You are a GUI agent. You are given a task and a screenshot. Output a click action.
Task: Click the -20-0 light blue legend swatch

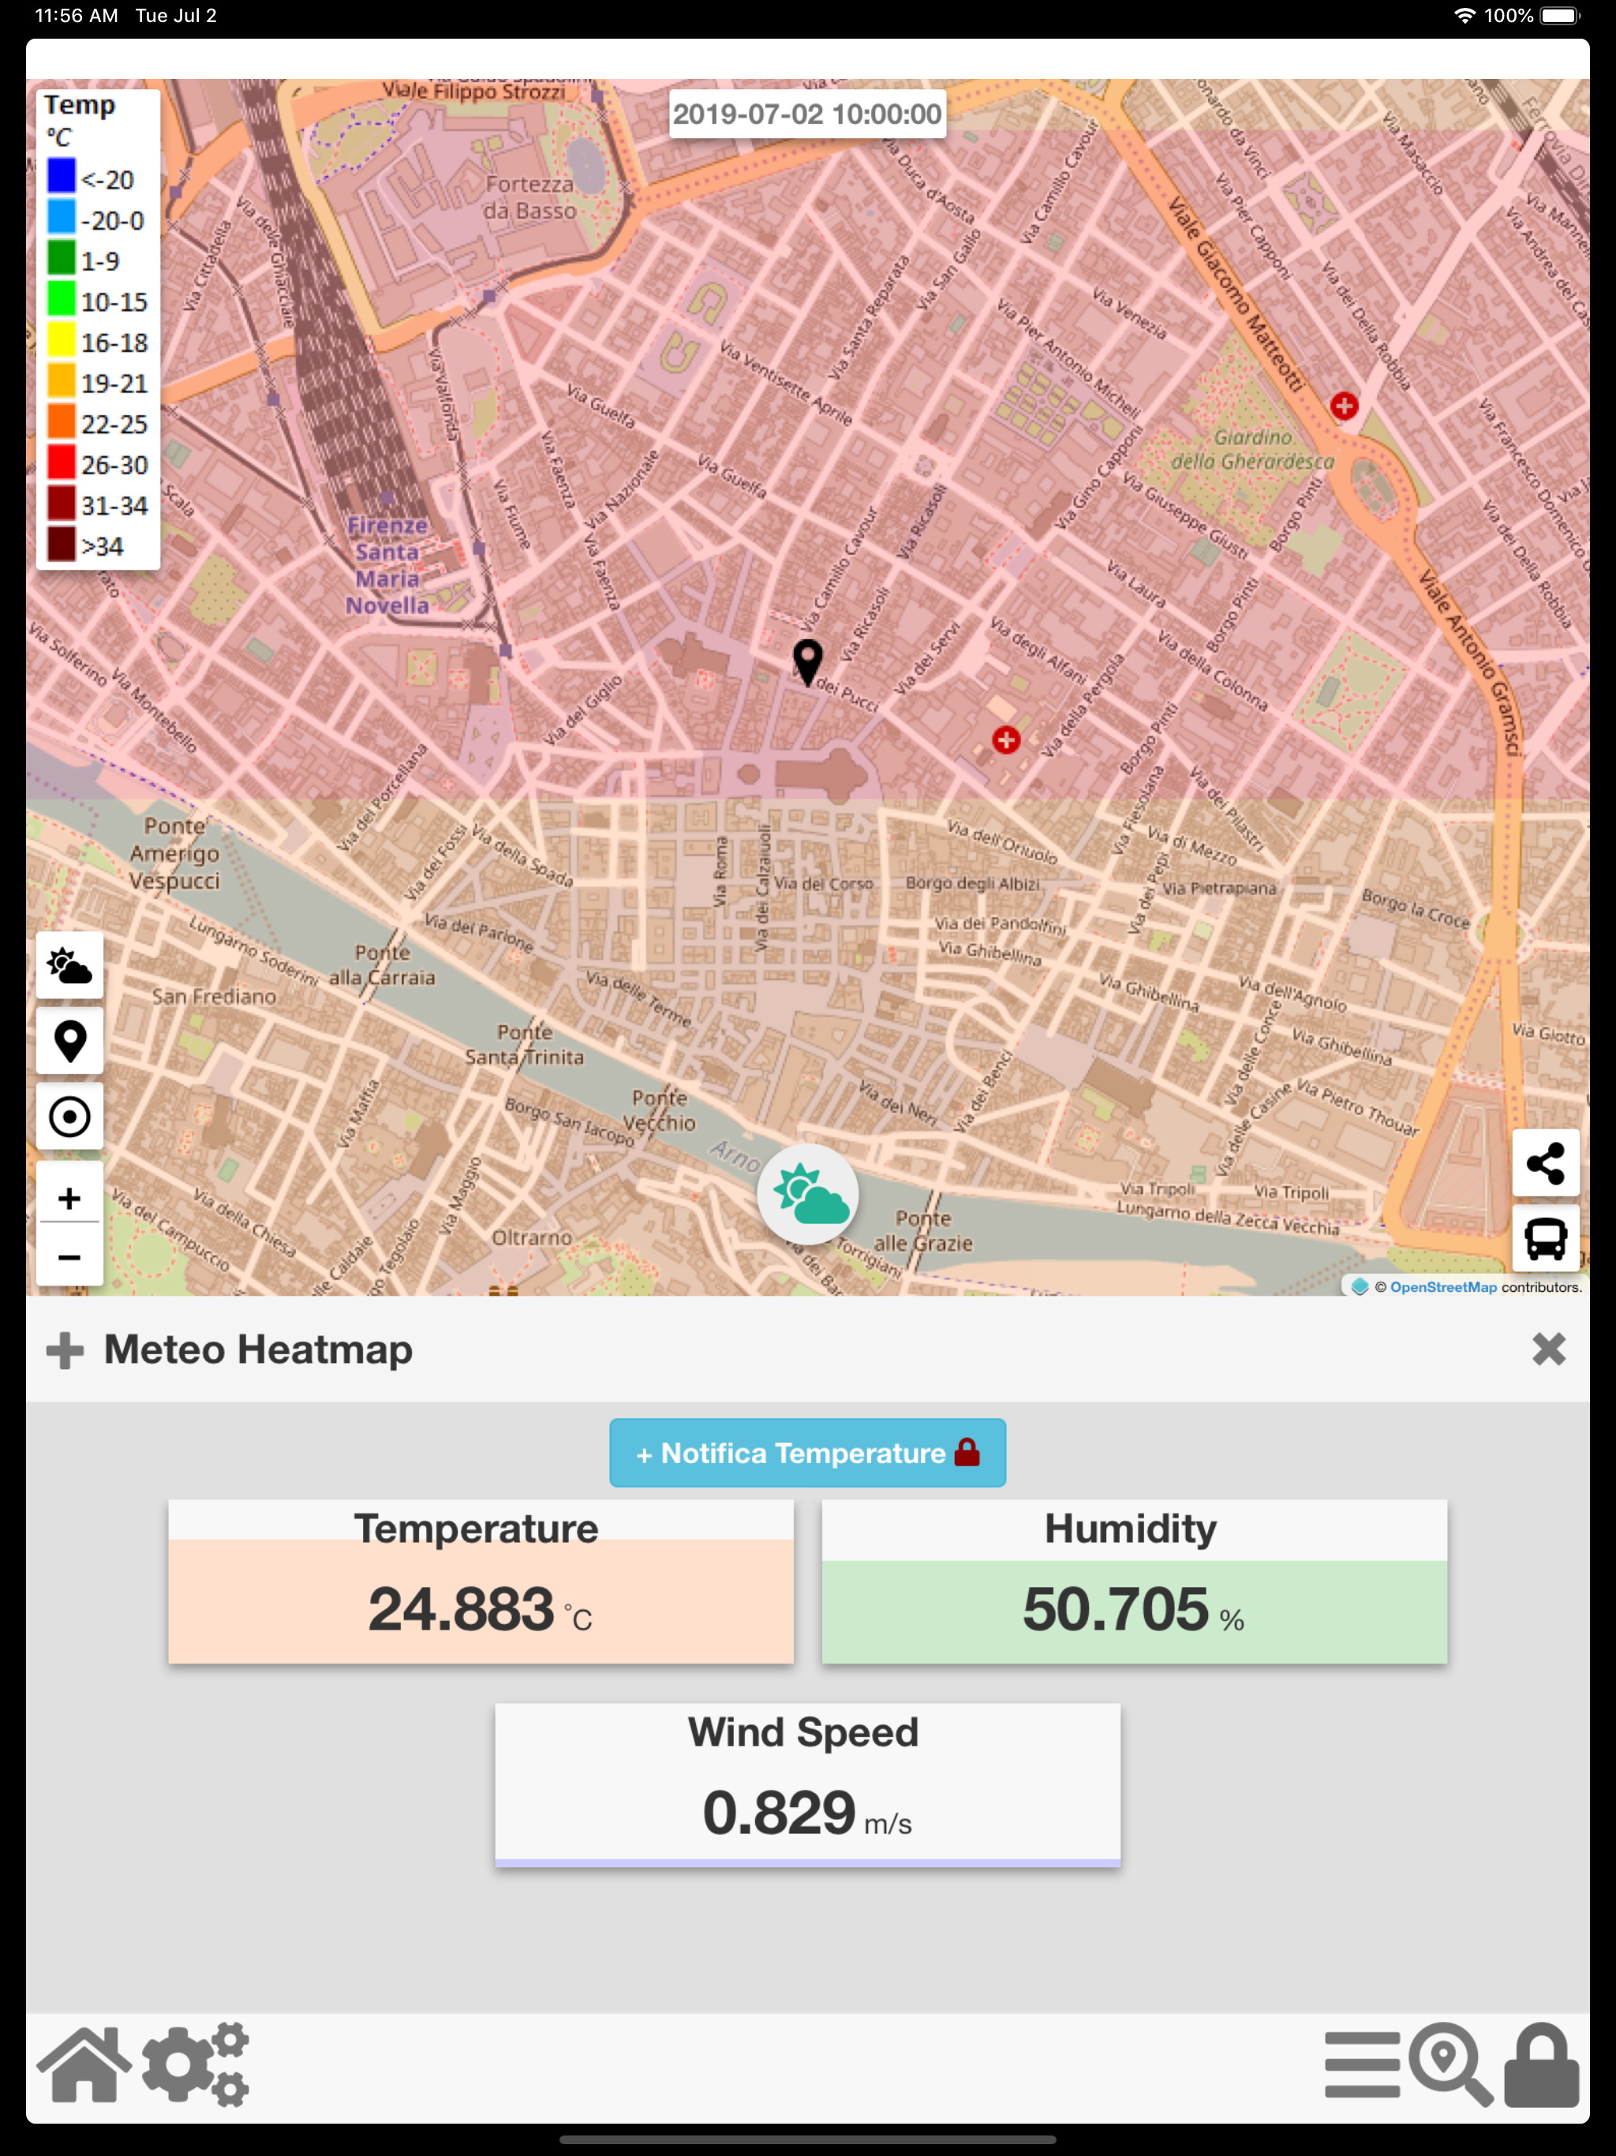[61, 219]
